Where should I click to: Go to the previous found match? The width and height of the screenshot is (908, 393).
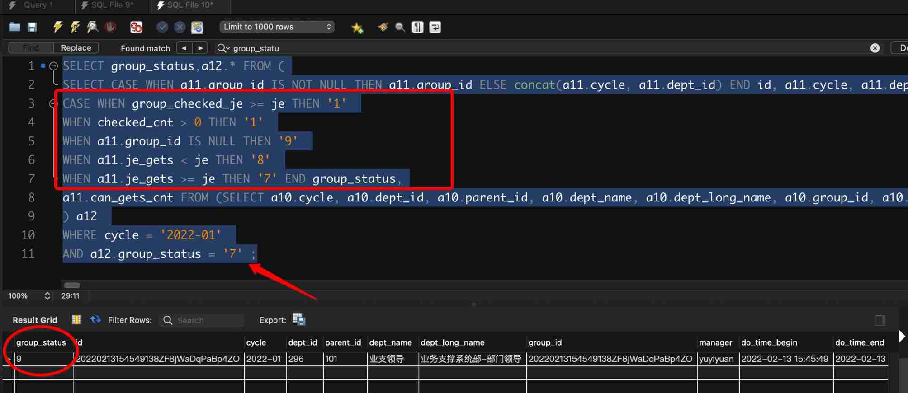(x=184, y=47)
